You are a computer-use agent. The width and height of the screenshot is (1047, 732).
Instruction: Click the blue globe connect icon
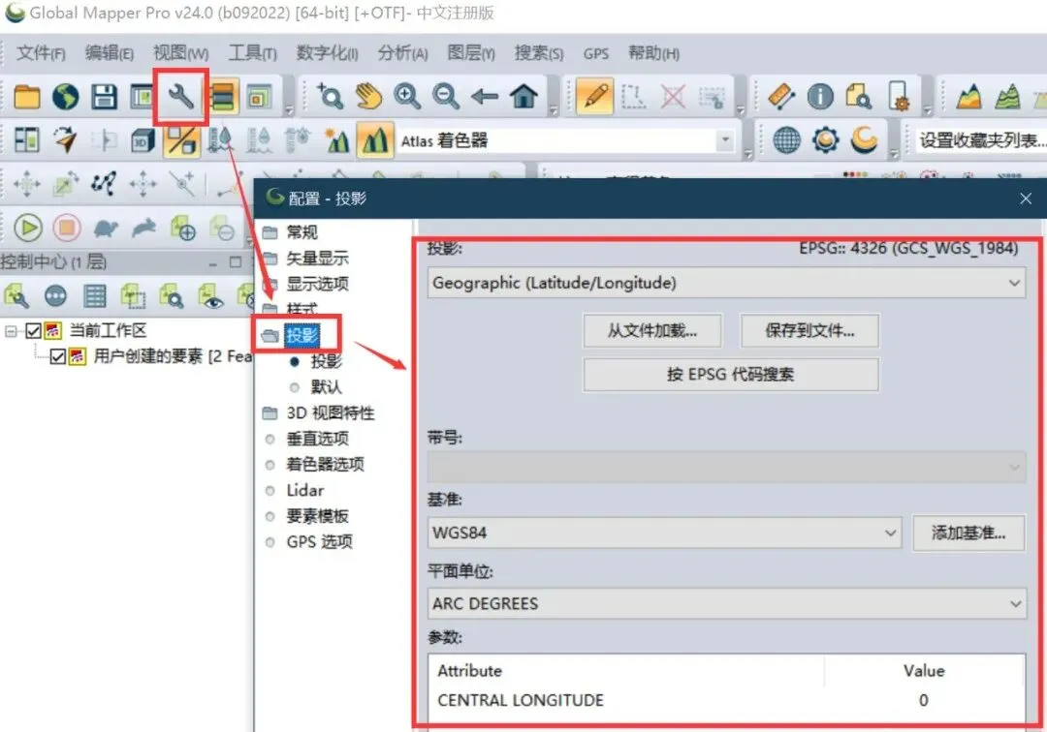pos(786,140)
